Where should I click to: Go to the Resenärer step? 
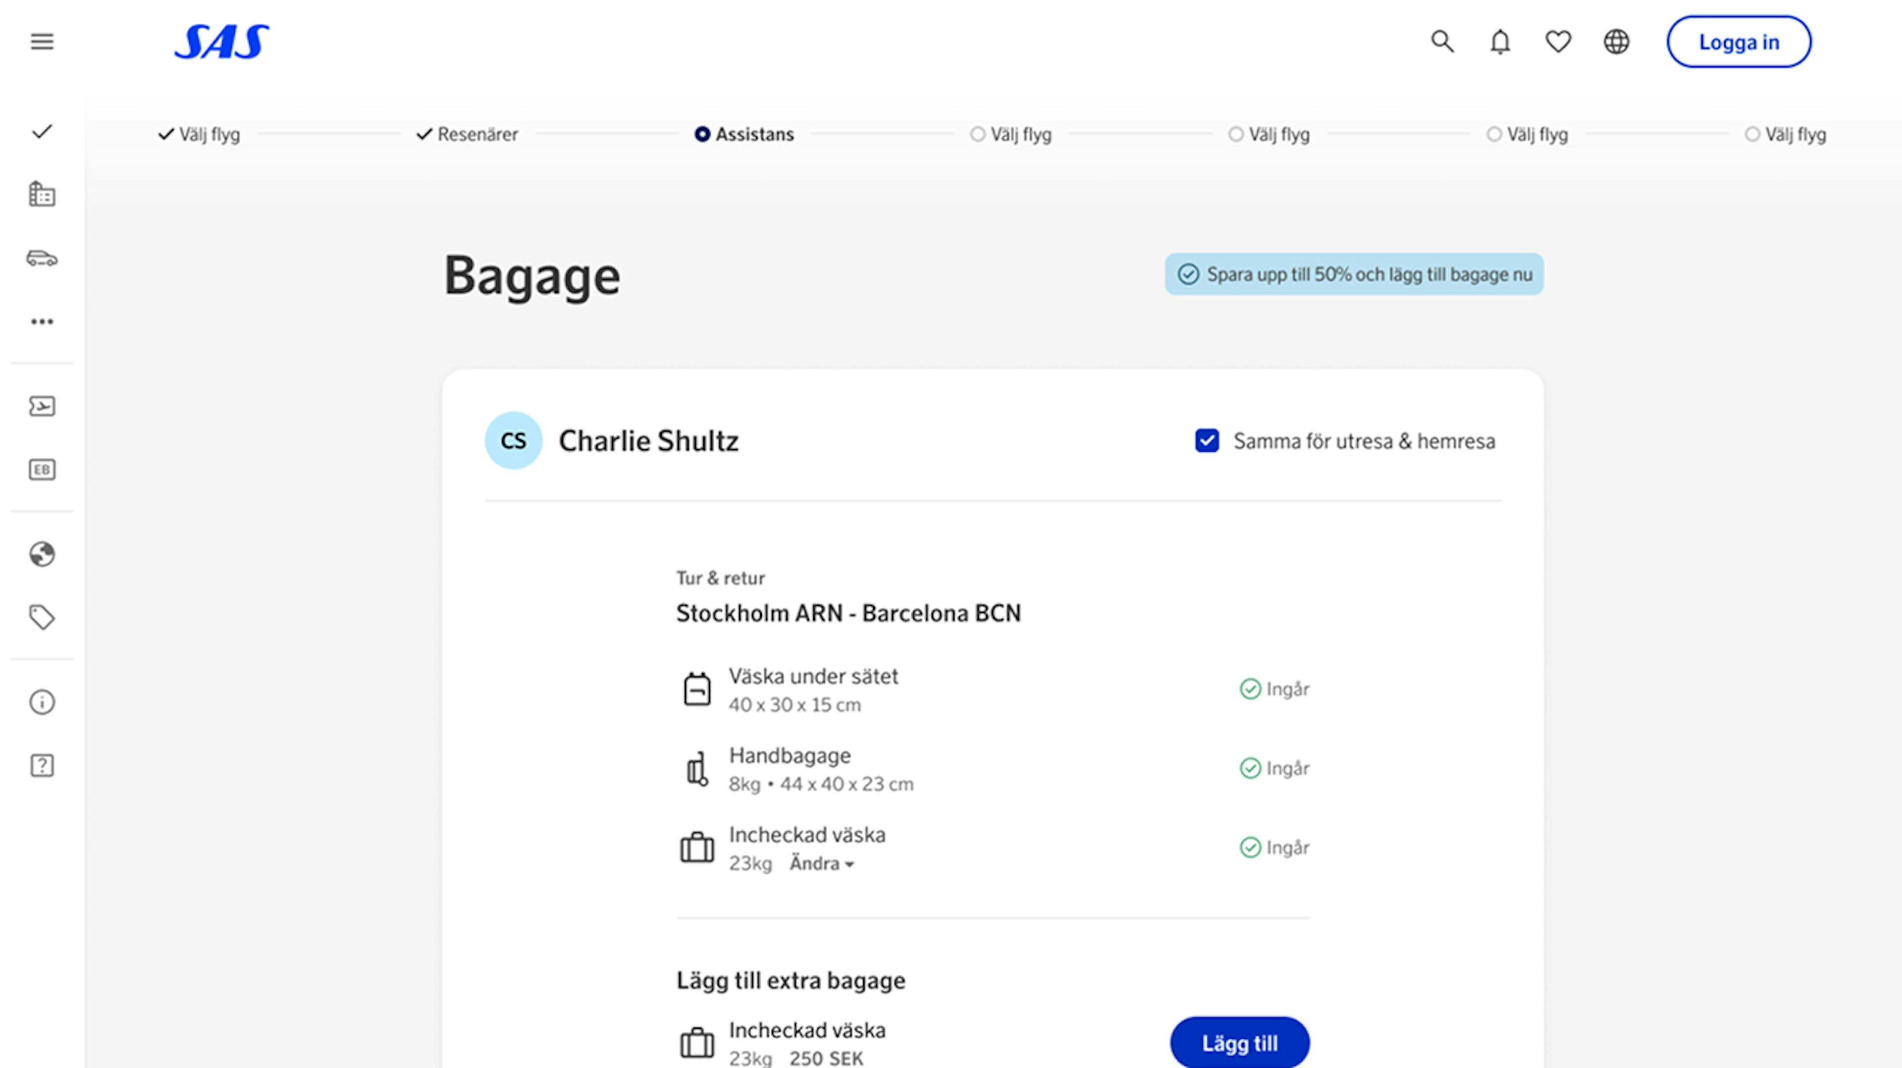click(468, 134)
